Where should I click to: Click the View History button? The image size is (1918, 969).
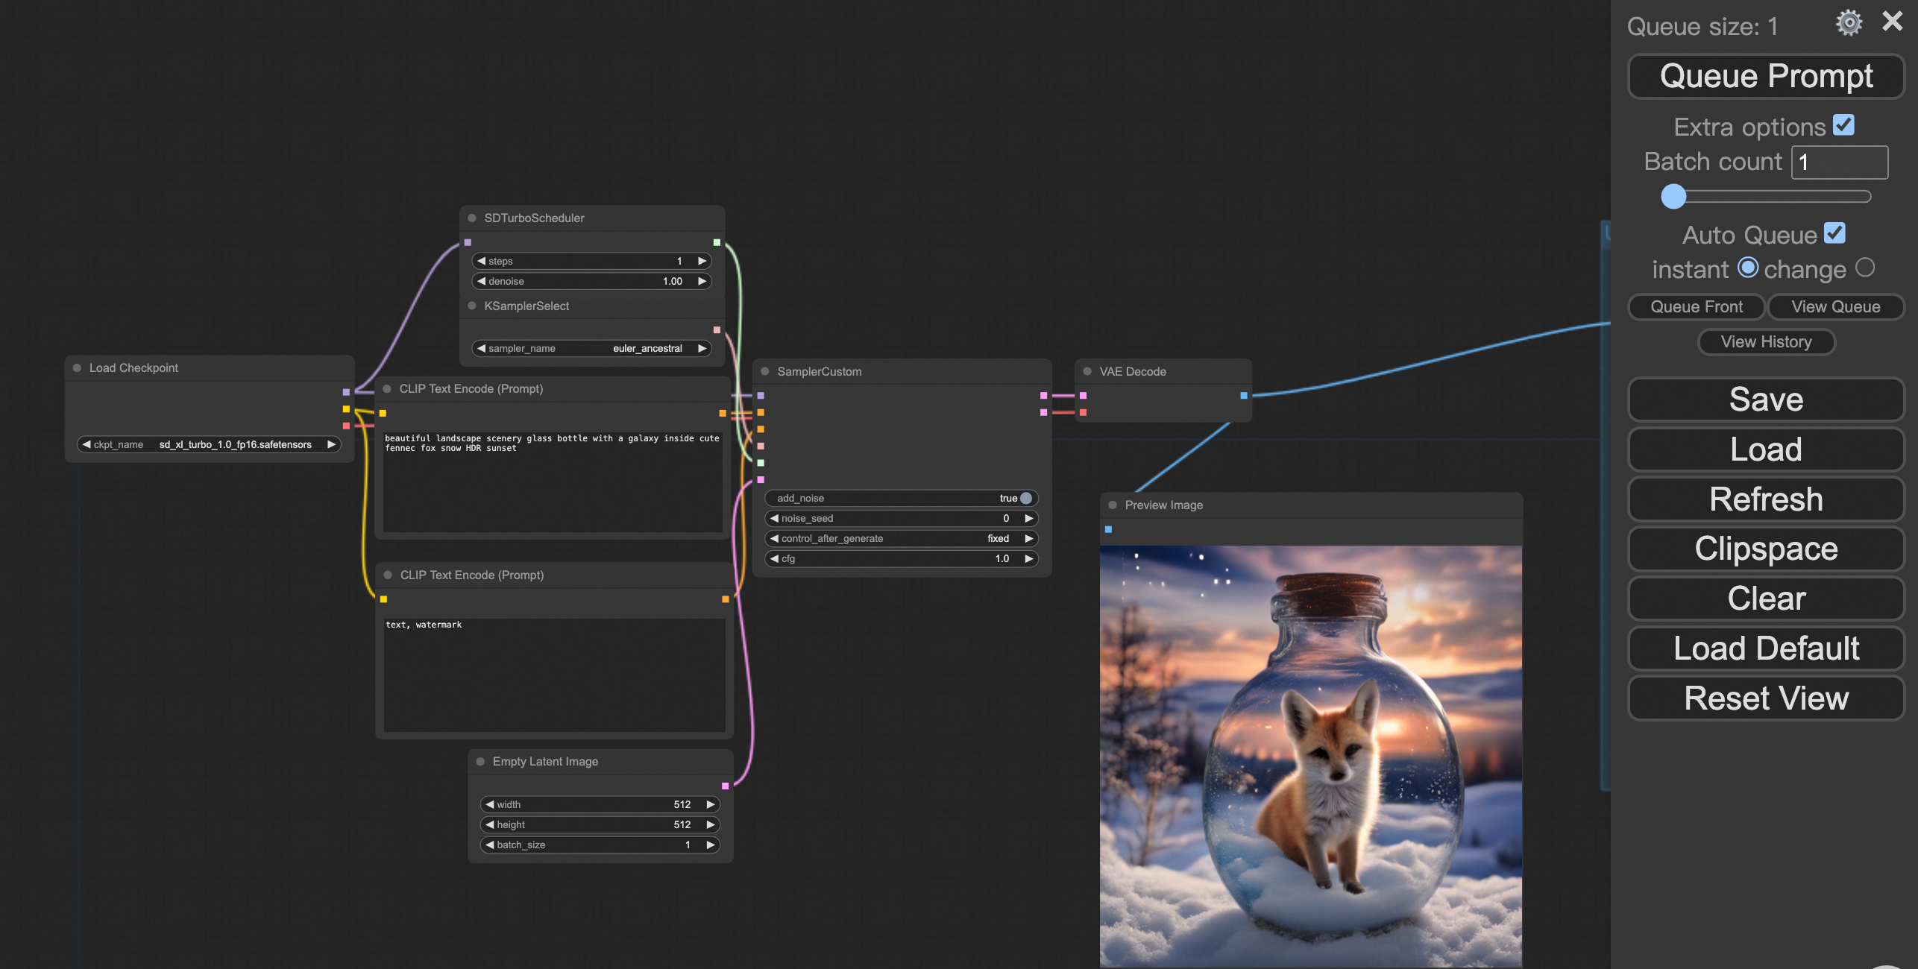click(x=1765, y=341)
